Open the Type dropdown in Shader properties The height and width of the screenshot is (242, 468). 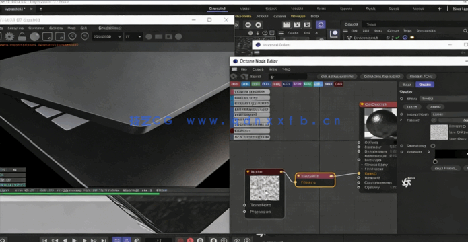click(444, 99)
